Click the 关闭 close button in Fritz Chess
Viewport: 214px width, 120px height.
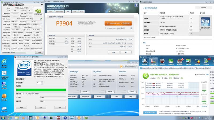[x=60, y=108]
